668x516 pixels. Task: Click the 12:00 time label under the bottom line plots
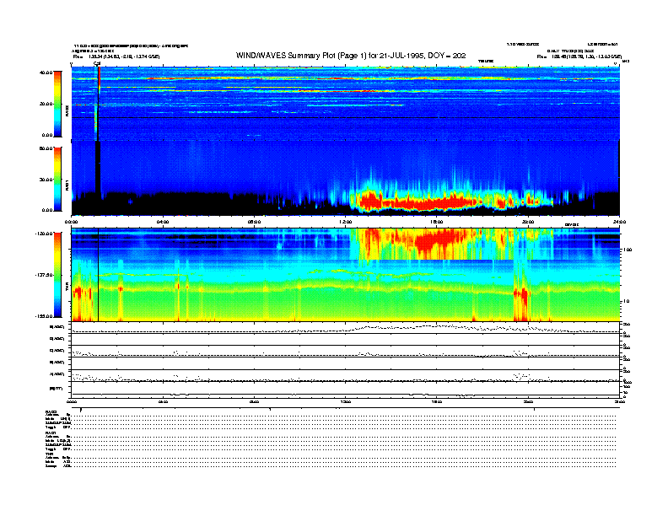[346, 401]
